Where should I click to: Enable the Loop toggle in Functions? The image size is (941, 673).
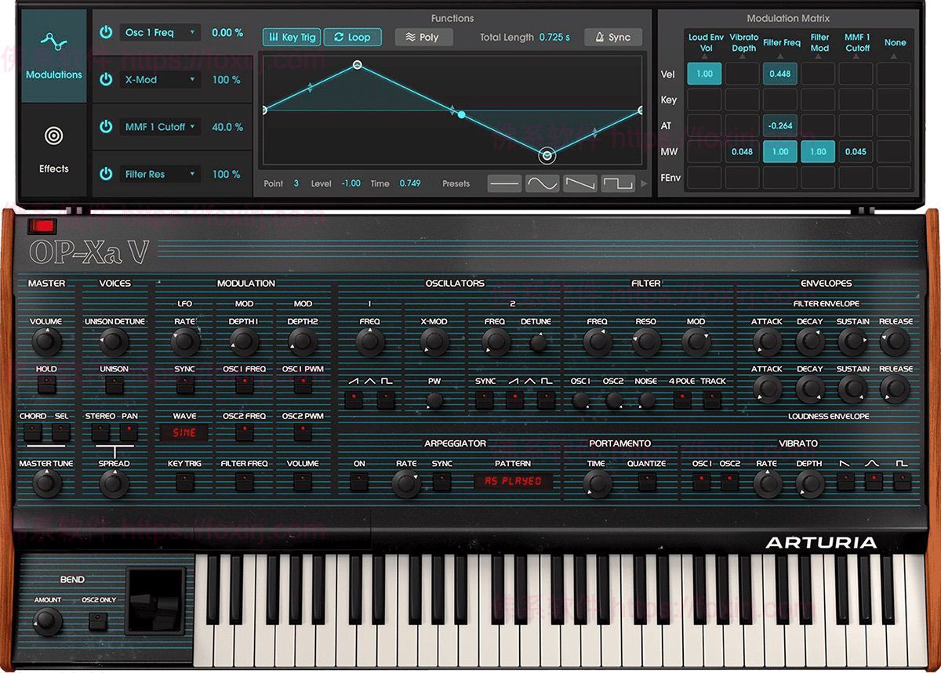pos(353,36)
